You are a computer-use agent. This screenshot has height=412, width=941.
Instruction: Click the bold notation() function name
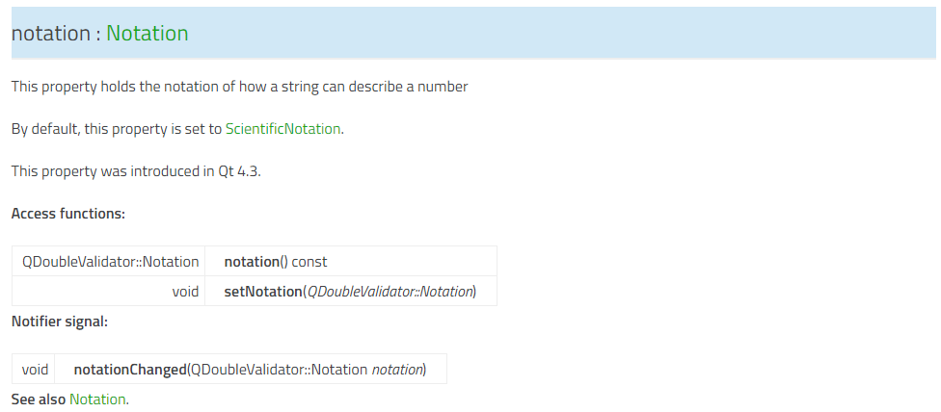251,262
